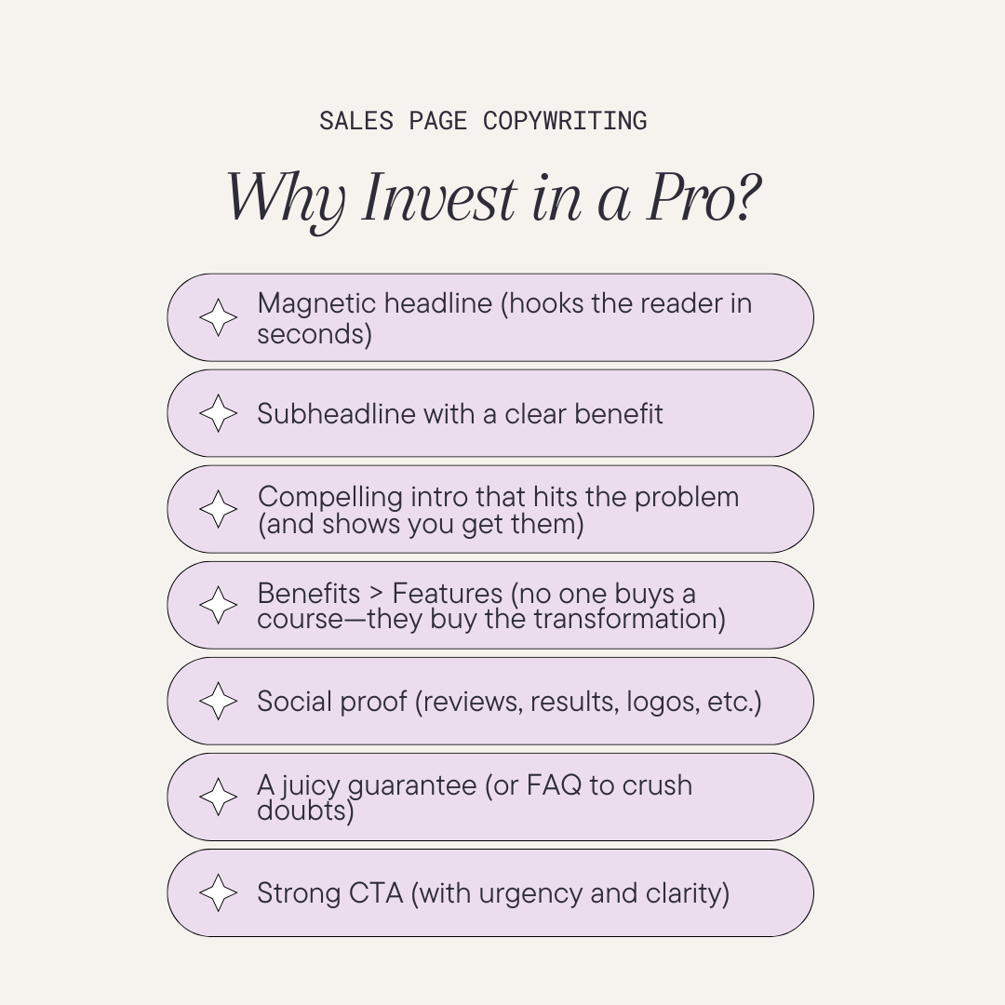Select the star icon beside Compelling intro
This screenshot has height=1005, width=1005.
pos(218,509)
